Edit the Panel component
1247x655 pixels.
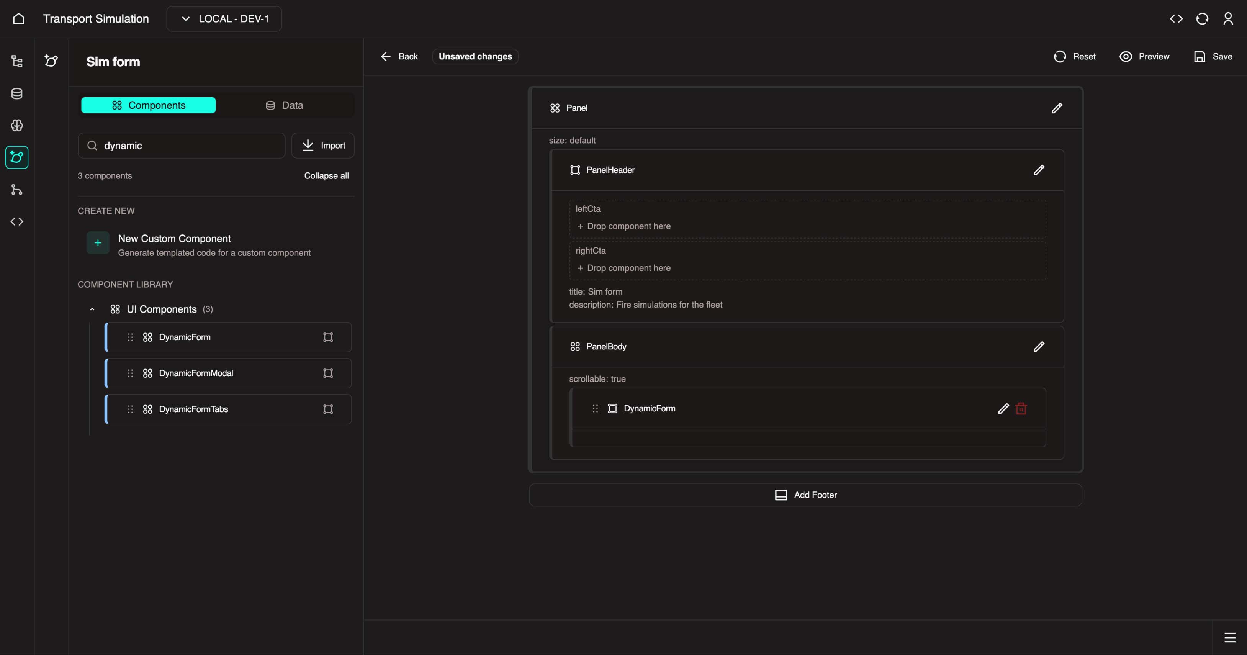click(1057, 108)
